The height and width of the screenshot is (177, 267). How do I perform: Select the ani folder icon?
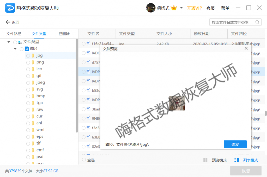coord(33,123)
